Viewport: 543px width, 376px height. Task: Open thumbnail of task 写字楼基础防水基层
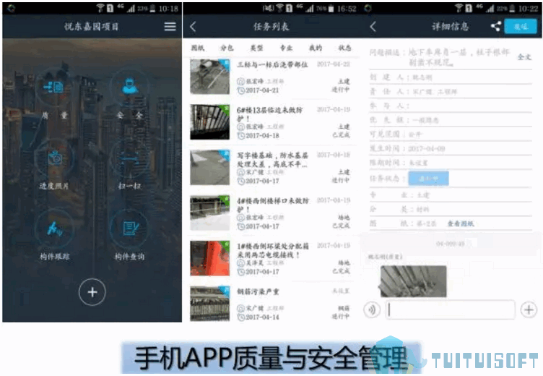point(210,168)
